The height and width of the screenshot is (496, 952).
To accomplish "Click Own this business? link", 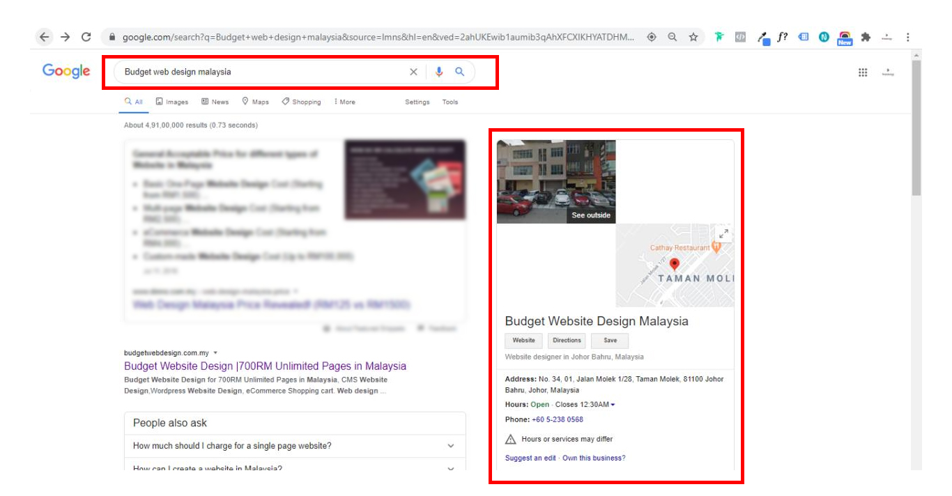I will coord(594,458).
